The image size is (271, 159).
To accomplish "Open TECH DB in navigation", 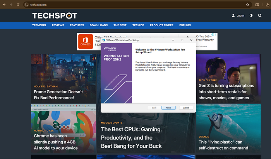I will [138, 25].
